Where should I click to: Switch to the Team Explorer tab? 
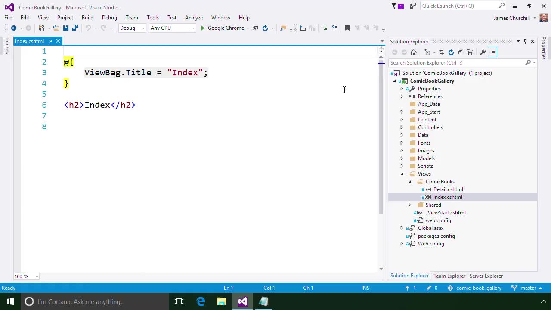coord(449,276)
